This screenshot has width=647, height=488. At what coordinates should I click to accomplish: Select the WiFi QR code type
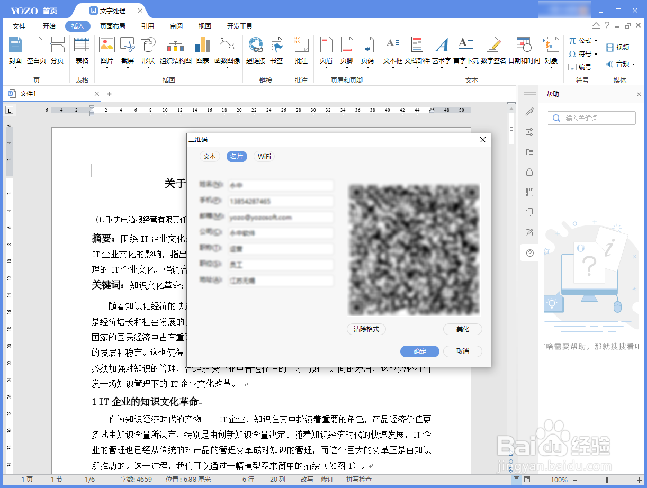click(264, 157)
